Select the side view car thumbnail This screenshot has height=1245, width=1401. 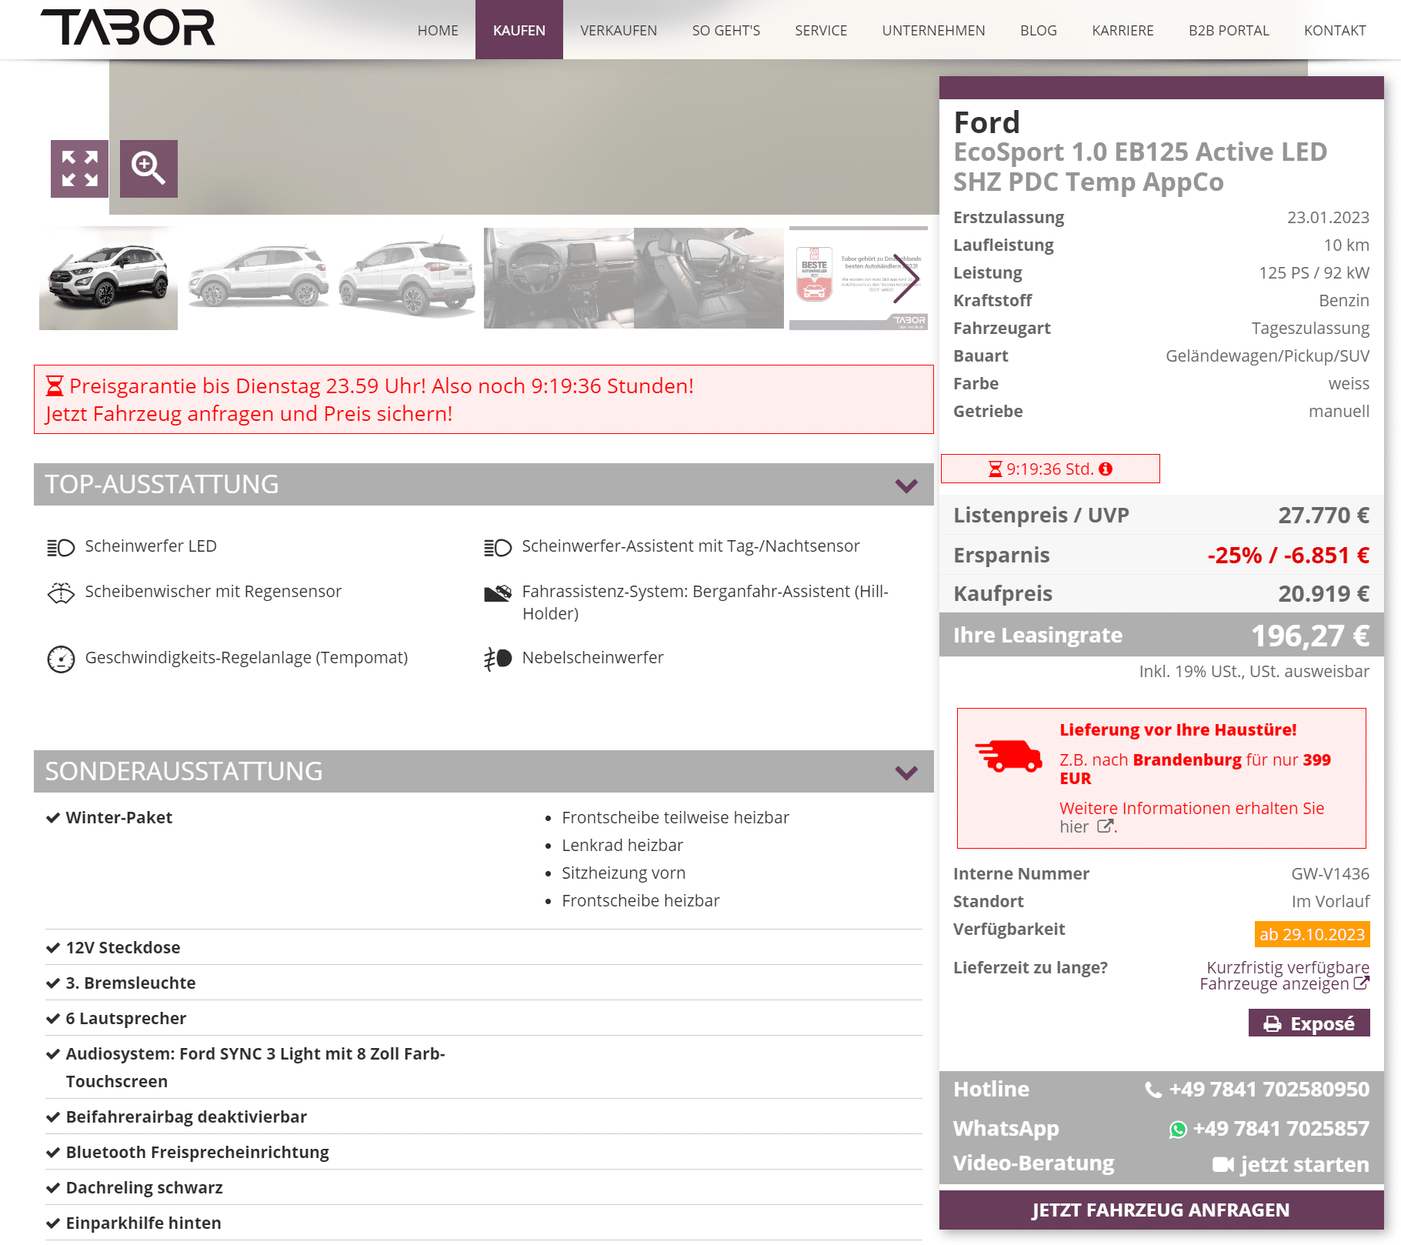[x=259, y=279]
